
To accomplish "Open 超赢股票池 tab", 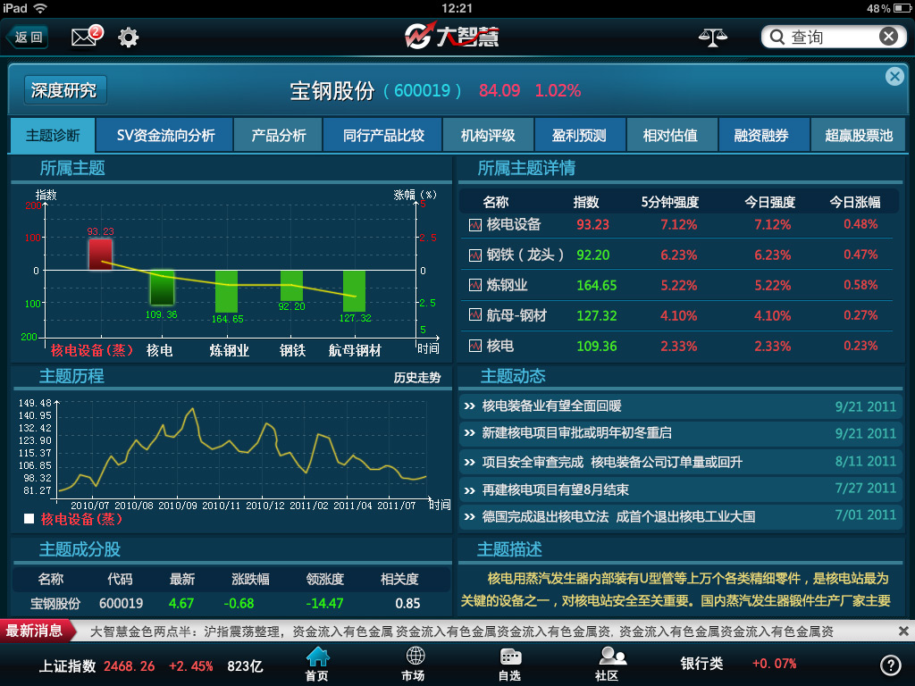I will point(859,136).
